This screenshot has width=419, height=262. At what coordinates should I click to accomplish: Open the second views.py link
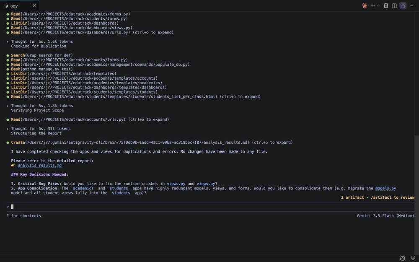206,184
